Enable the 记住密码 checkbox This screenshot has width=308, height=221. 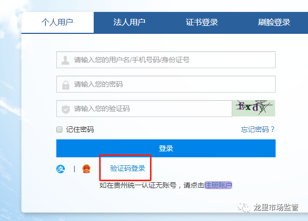coord(59,129)
